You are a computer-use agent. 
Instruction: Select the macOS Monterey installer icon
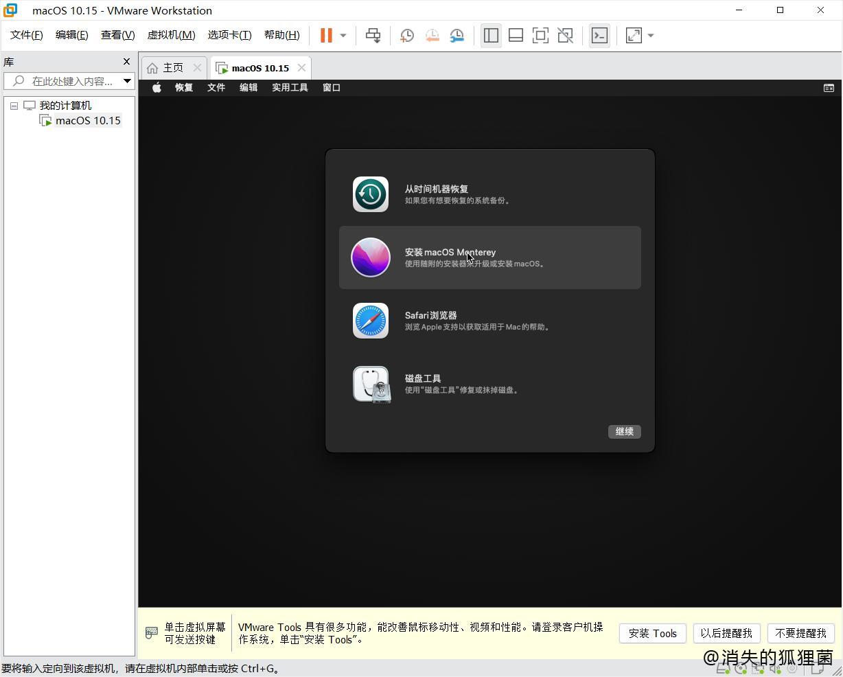click(371, 257)
